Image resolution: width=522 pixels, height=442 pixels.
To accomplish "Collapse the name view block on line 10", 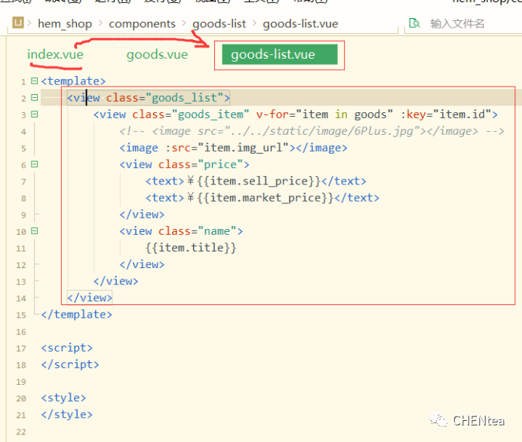I will (x=35, y=231).
